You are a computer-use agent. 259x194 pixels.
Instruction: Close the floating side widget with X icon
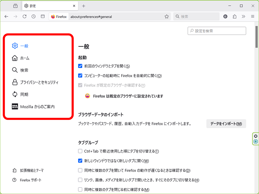pyautogui.click(x=256, y=136)
